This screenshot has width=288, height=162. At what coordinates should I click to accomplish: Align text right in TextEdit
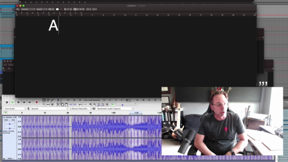(81, 9)
